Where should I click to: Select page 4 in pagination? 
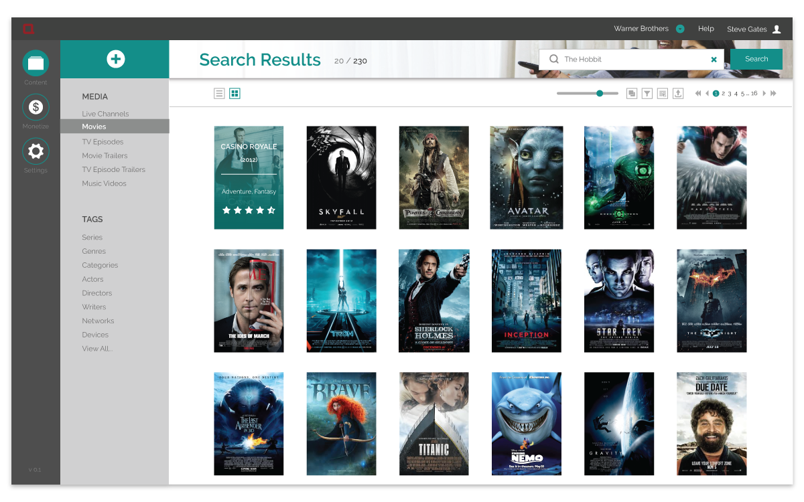coord(736,94)
